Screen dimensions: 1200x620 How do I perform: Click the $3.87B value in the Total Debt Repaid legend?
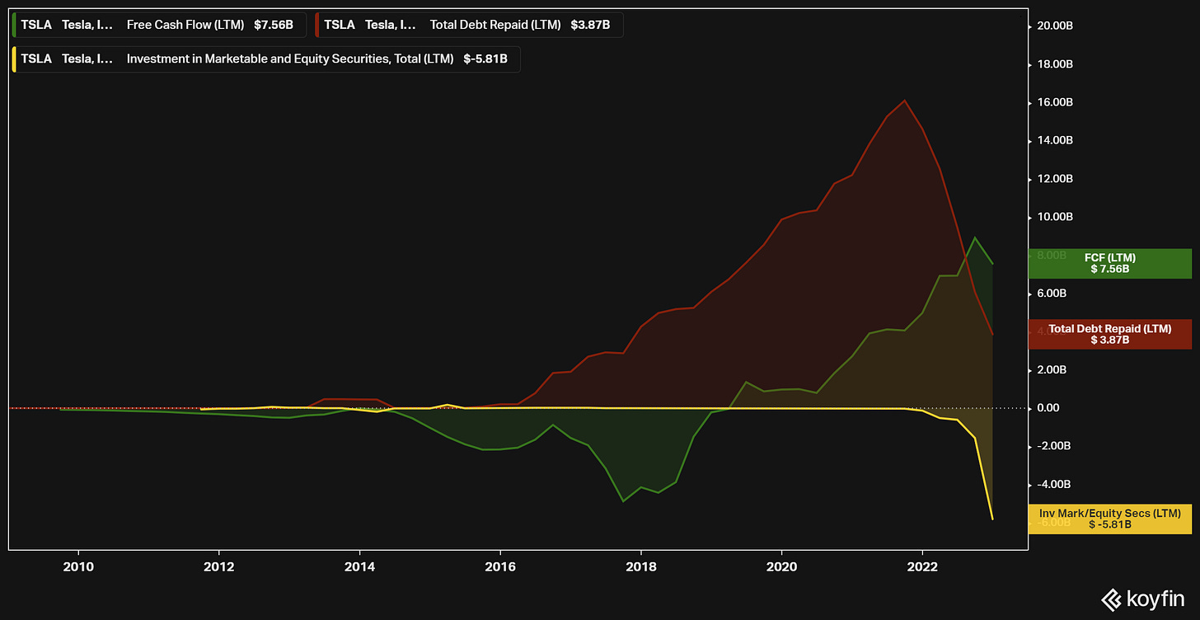590,25
